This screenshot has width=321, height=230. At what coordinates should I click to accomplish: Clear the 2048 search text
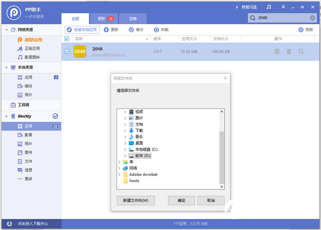coord(312,18)
